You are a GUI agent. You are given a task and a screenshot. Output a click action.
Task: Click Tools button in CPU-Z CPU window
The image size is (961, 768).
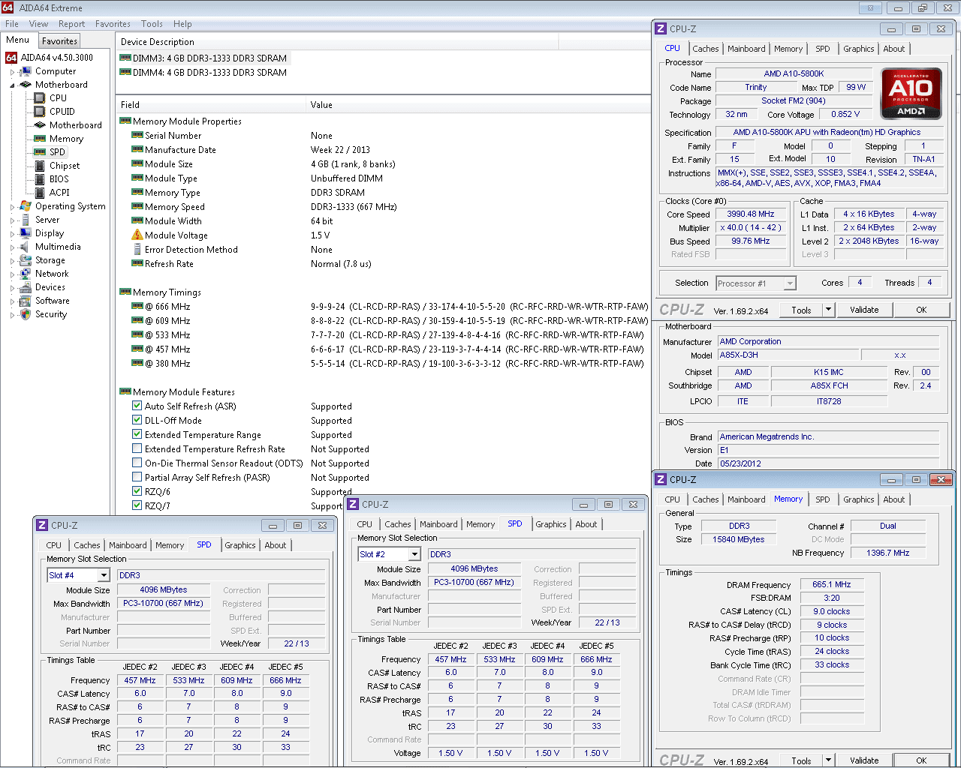pyautogui.click(x=801, y=310)
